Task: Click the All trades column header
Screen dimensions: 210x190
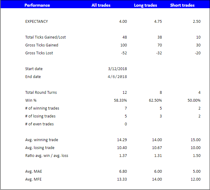Action: pyautogui.click(x=101, y=5)
